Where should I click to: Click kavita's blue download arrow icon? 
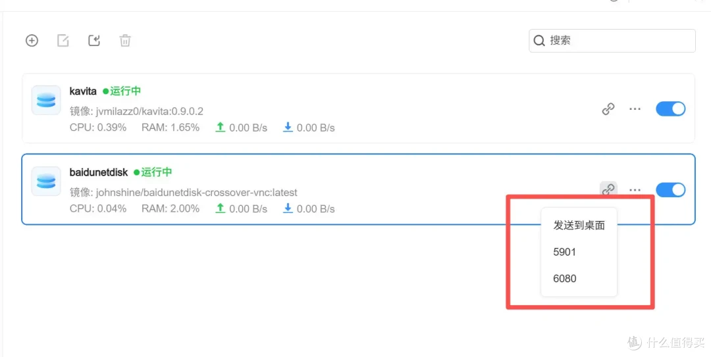(288, 128)
